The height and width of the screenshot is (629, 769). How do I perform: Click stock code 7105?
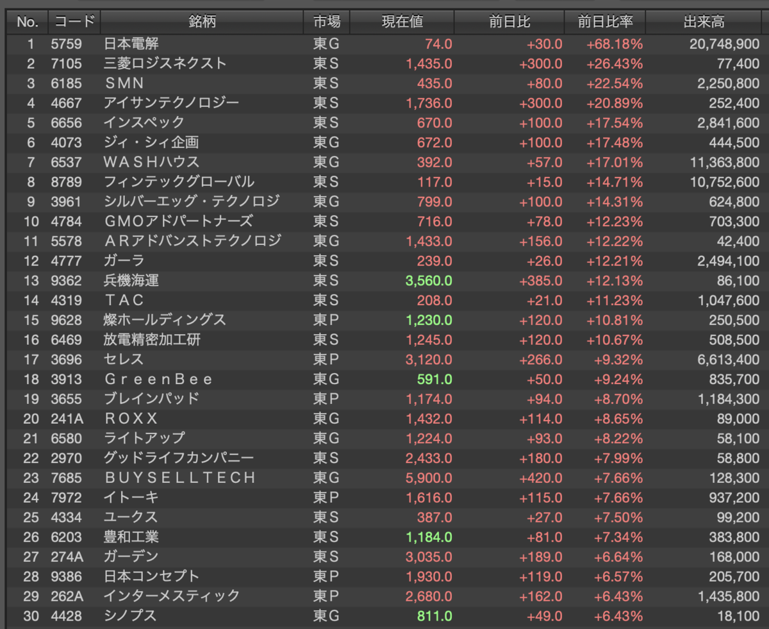[x=66, y=63]
